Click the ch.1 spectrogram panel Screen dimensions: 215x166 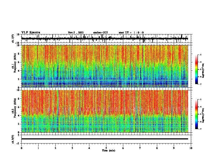105,66
